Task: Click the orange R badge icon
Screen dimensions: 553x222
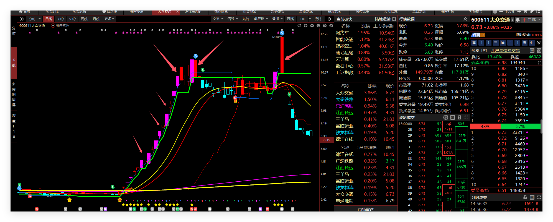Action: pyautogui.click(x=483, y=35)
